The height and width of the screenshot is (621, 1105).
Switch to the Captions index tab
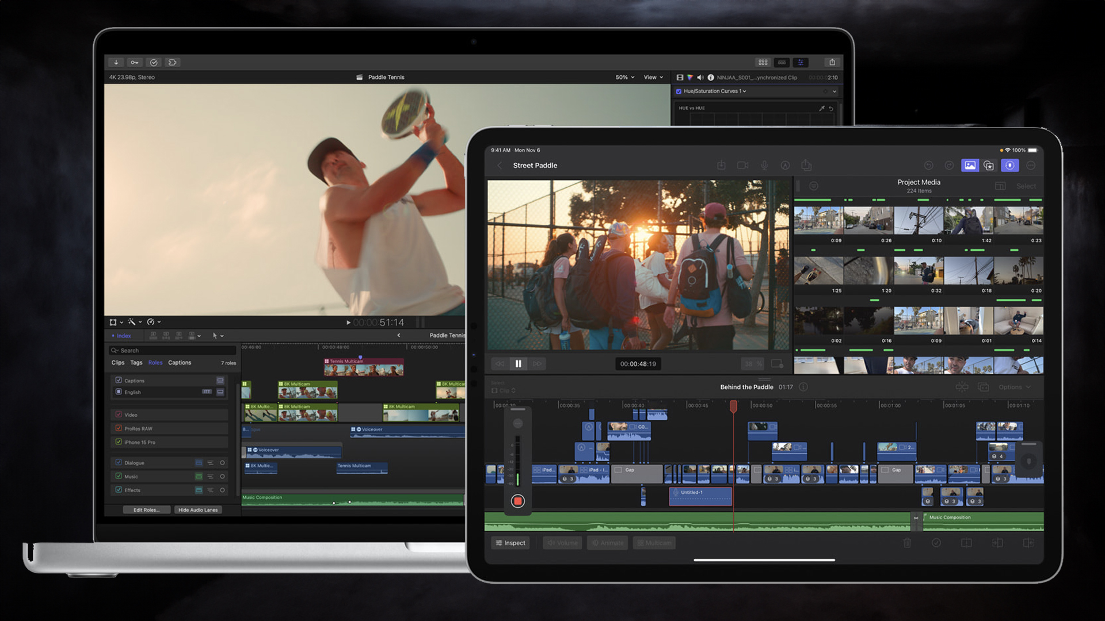coord(180,362)
